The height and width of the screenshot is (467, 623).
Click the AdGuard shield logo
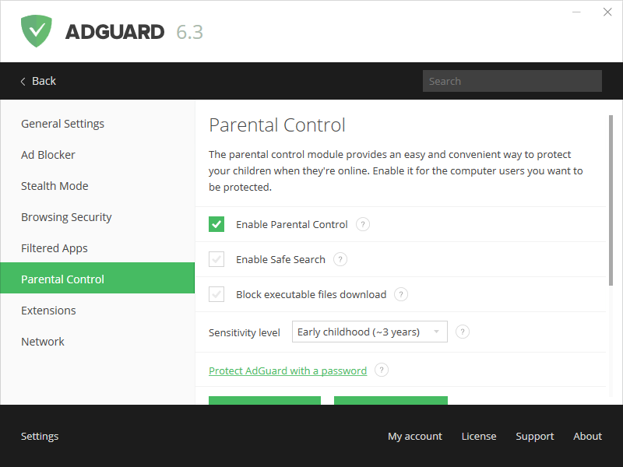(x=36, y=31)
